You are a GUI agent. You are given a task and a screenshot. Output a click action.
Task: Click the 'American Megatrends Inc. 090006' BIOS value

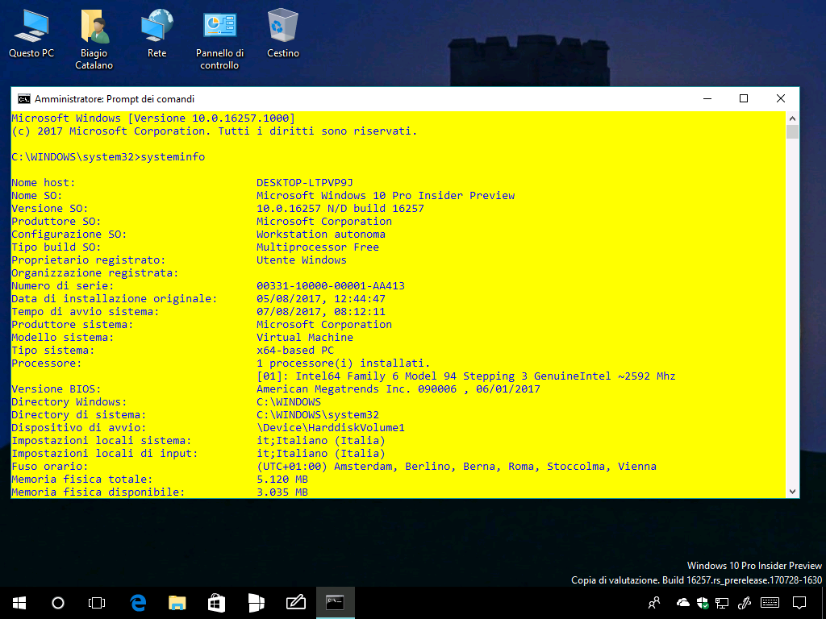[x=398, y=389]
